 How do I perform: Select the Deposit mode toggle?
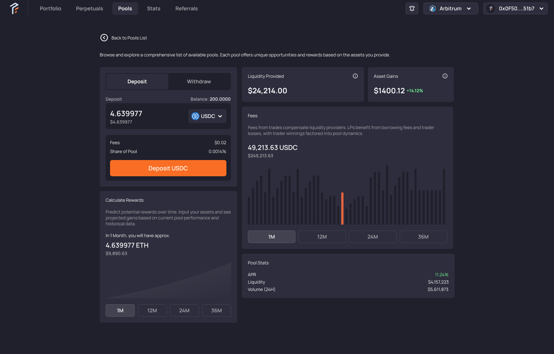(x=137, y=81)
